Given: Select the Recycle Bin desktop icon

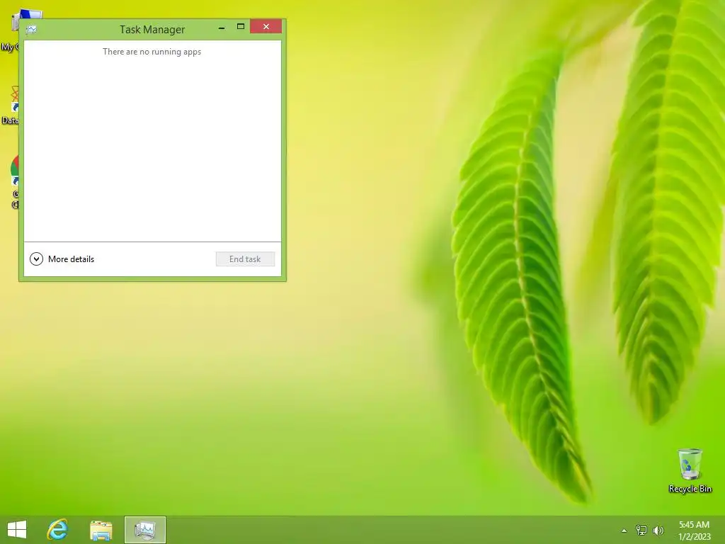Looking at the screenshot, I should click(690, 470).
